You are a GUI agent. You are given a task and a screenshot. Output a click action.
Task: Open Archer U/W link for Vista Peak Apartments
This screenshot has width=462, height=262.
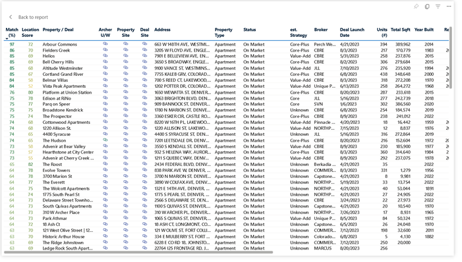(x=105, y=86)
